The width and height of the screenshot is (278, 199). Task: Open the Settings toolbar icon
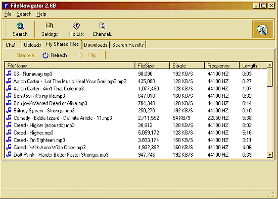coord(50,26)
